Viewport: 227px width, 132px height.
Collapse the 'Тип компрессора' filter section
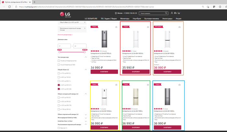click(x=86, y=57)
